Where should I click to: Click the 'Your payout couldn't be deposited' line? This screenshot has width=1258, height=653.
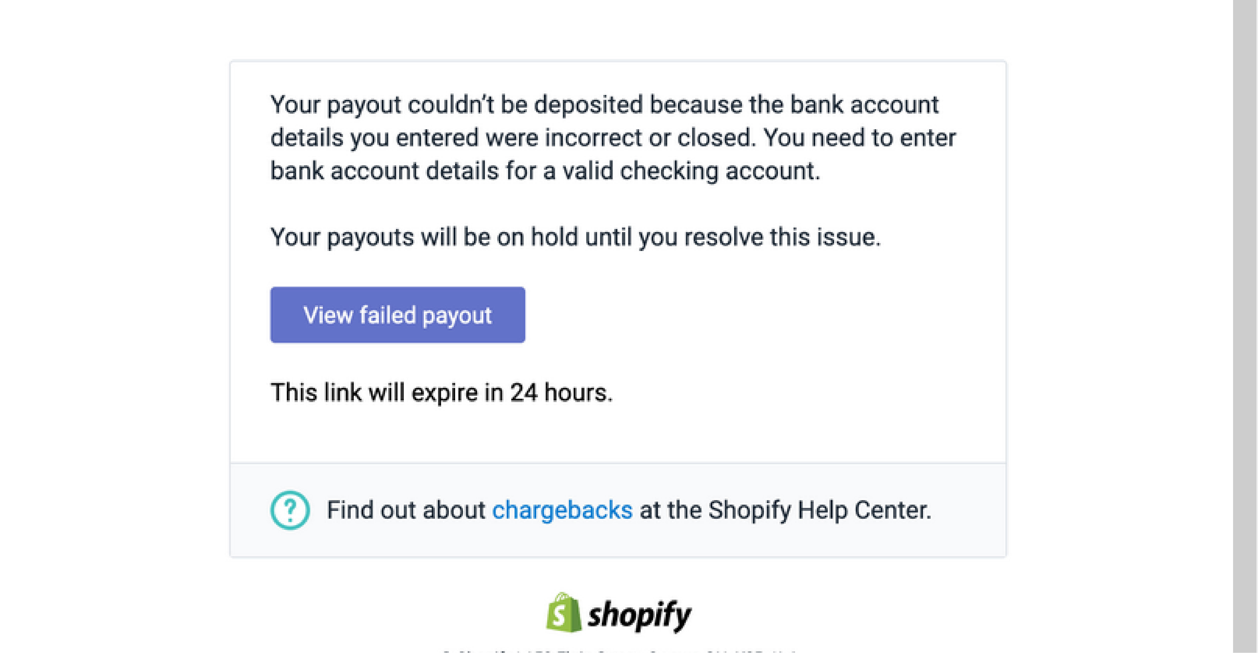pos(605,104)
